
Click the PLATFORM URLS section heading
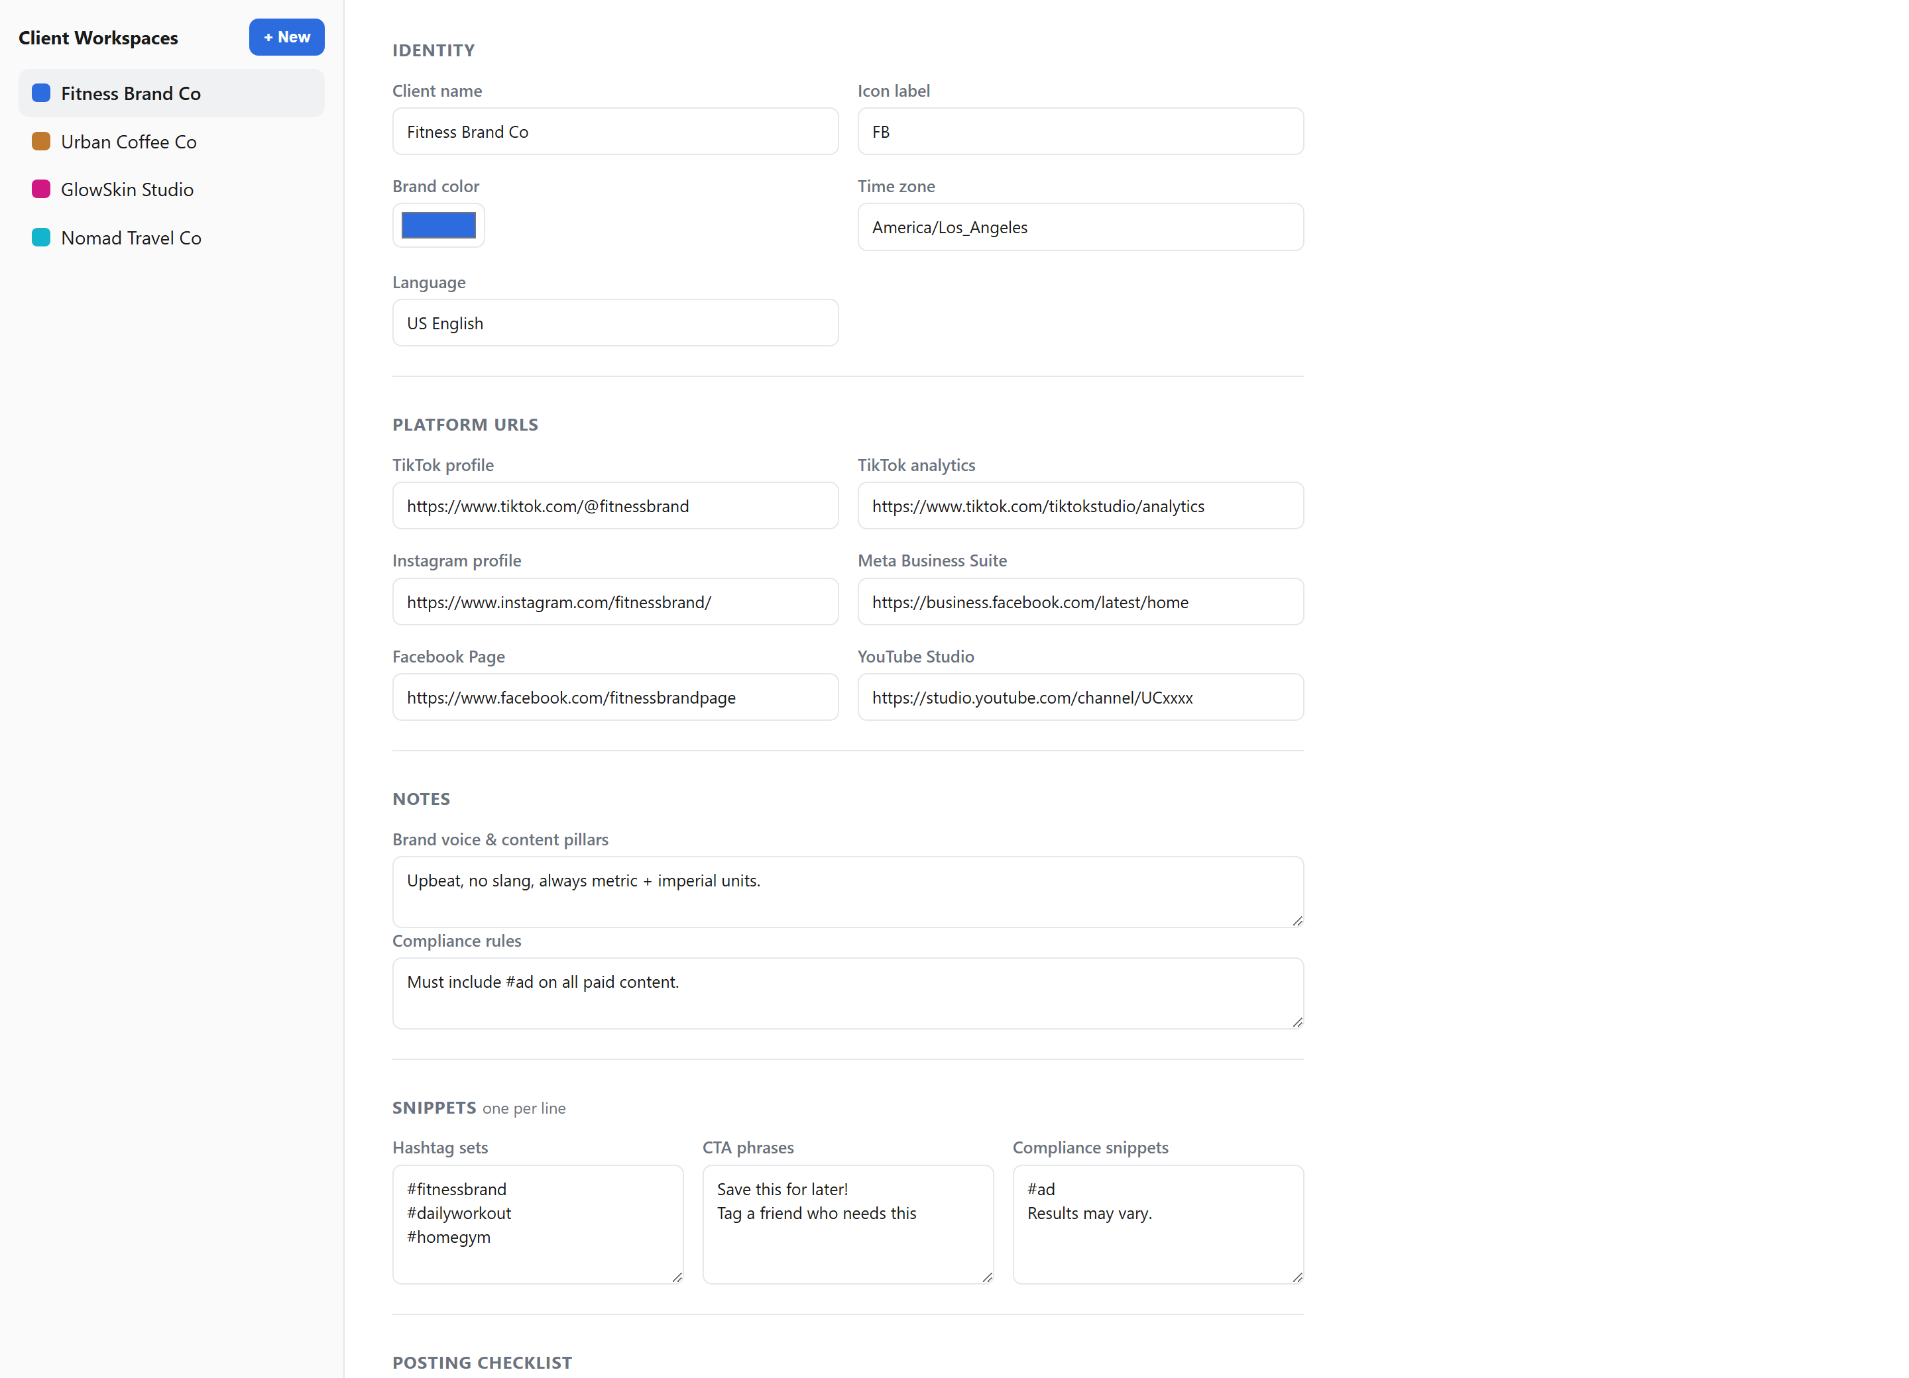[x=465, y=425]
